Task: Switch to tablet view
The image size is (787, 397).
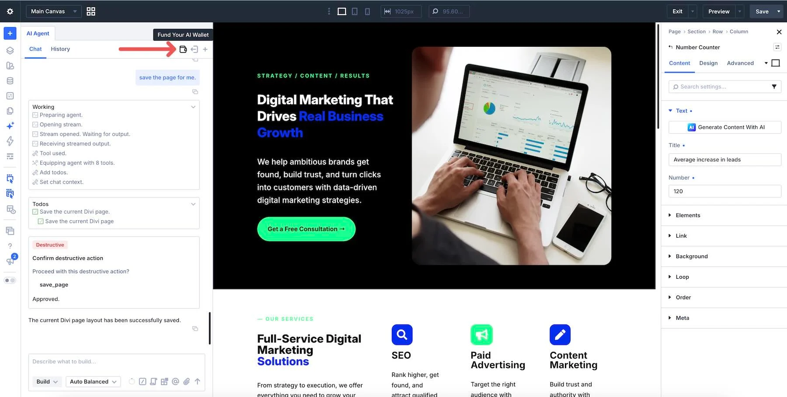Action: click(x=355, y=11)
